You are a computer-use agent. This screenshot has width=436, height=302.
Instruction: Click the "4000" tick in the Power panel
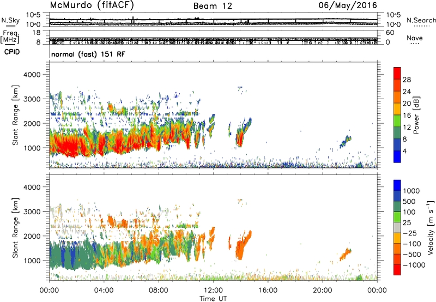click(32, 75)
